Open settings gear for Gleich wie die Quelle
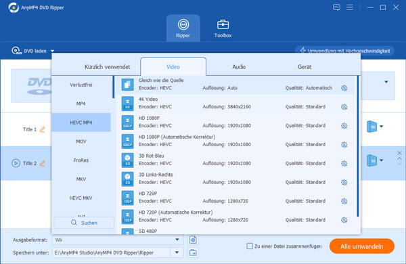This screenshot has width=406, height=264. click(x=344, y=88)
